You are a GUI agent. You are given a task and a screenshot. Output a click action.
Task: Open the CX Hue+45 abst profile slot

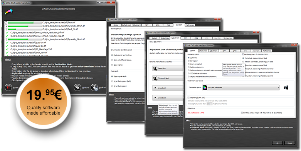coord(168,78)
